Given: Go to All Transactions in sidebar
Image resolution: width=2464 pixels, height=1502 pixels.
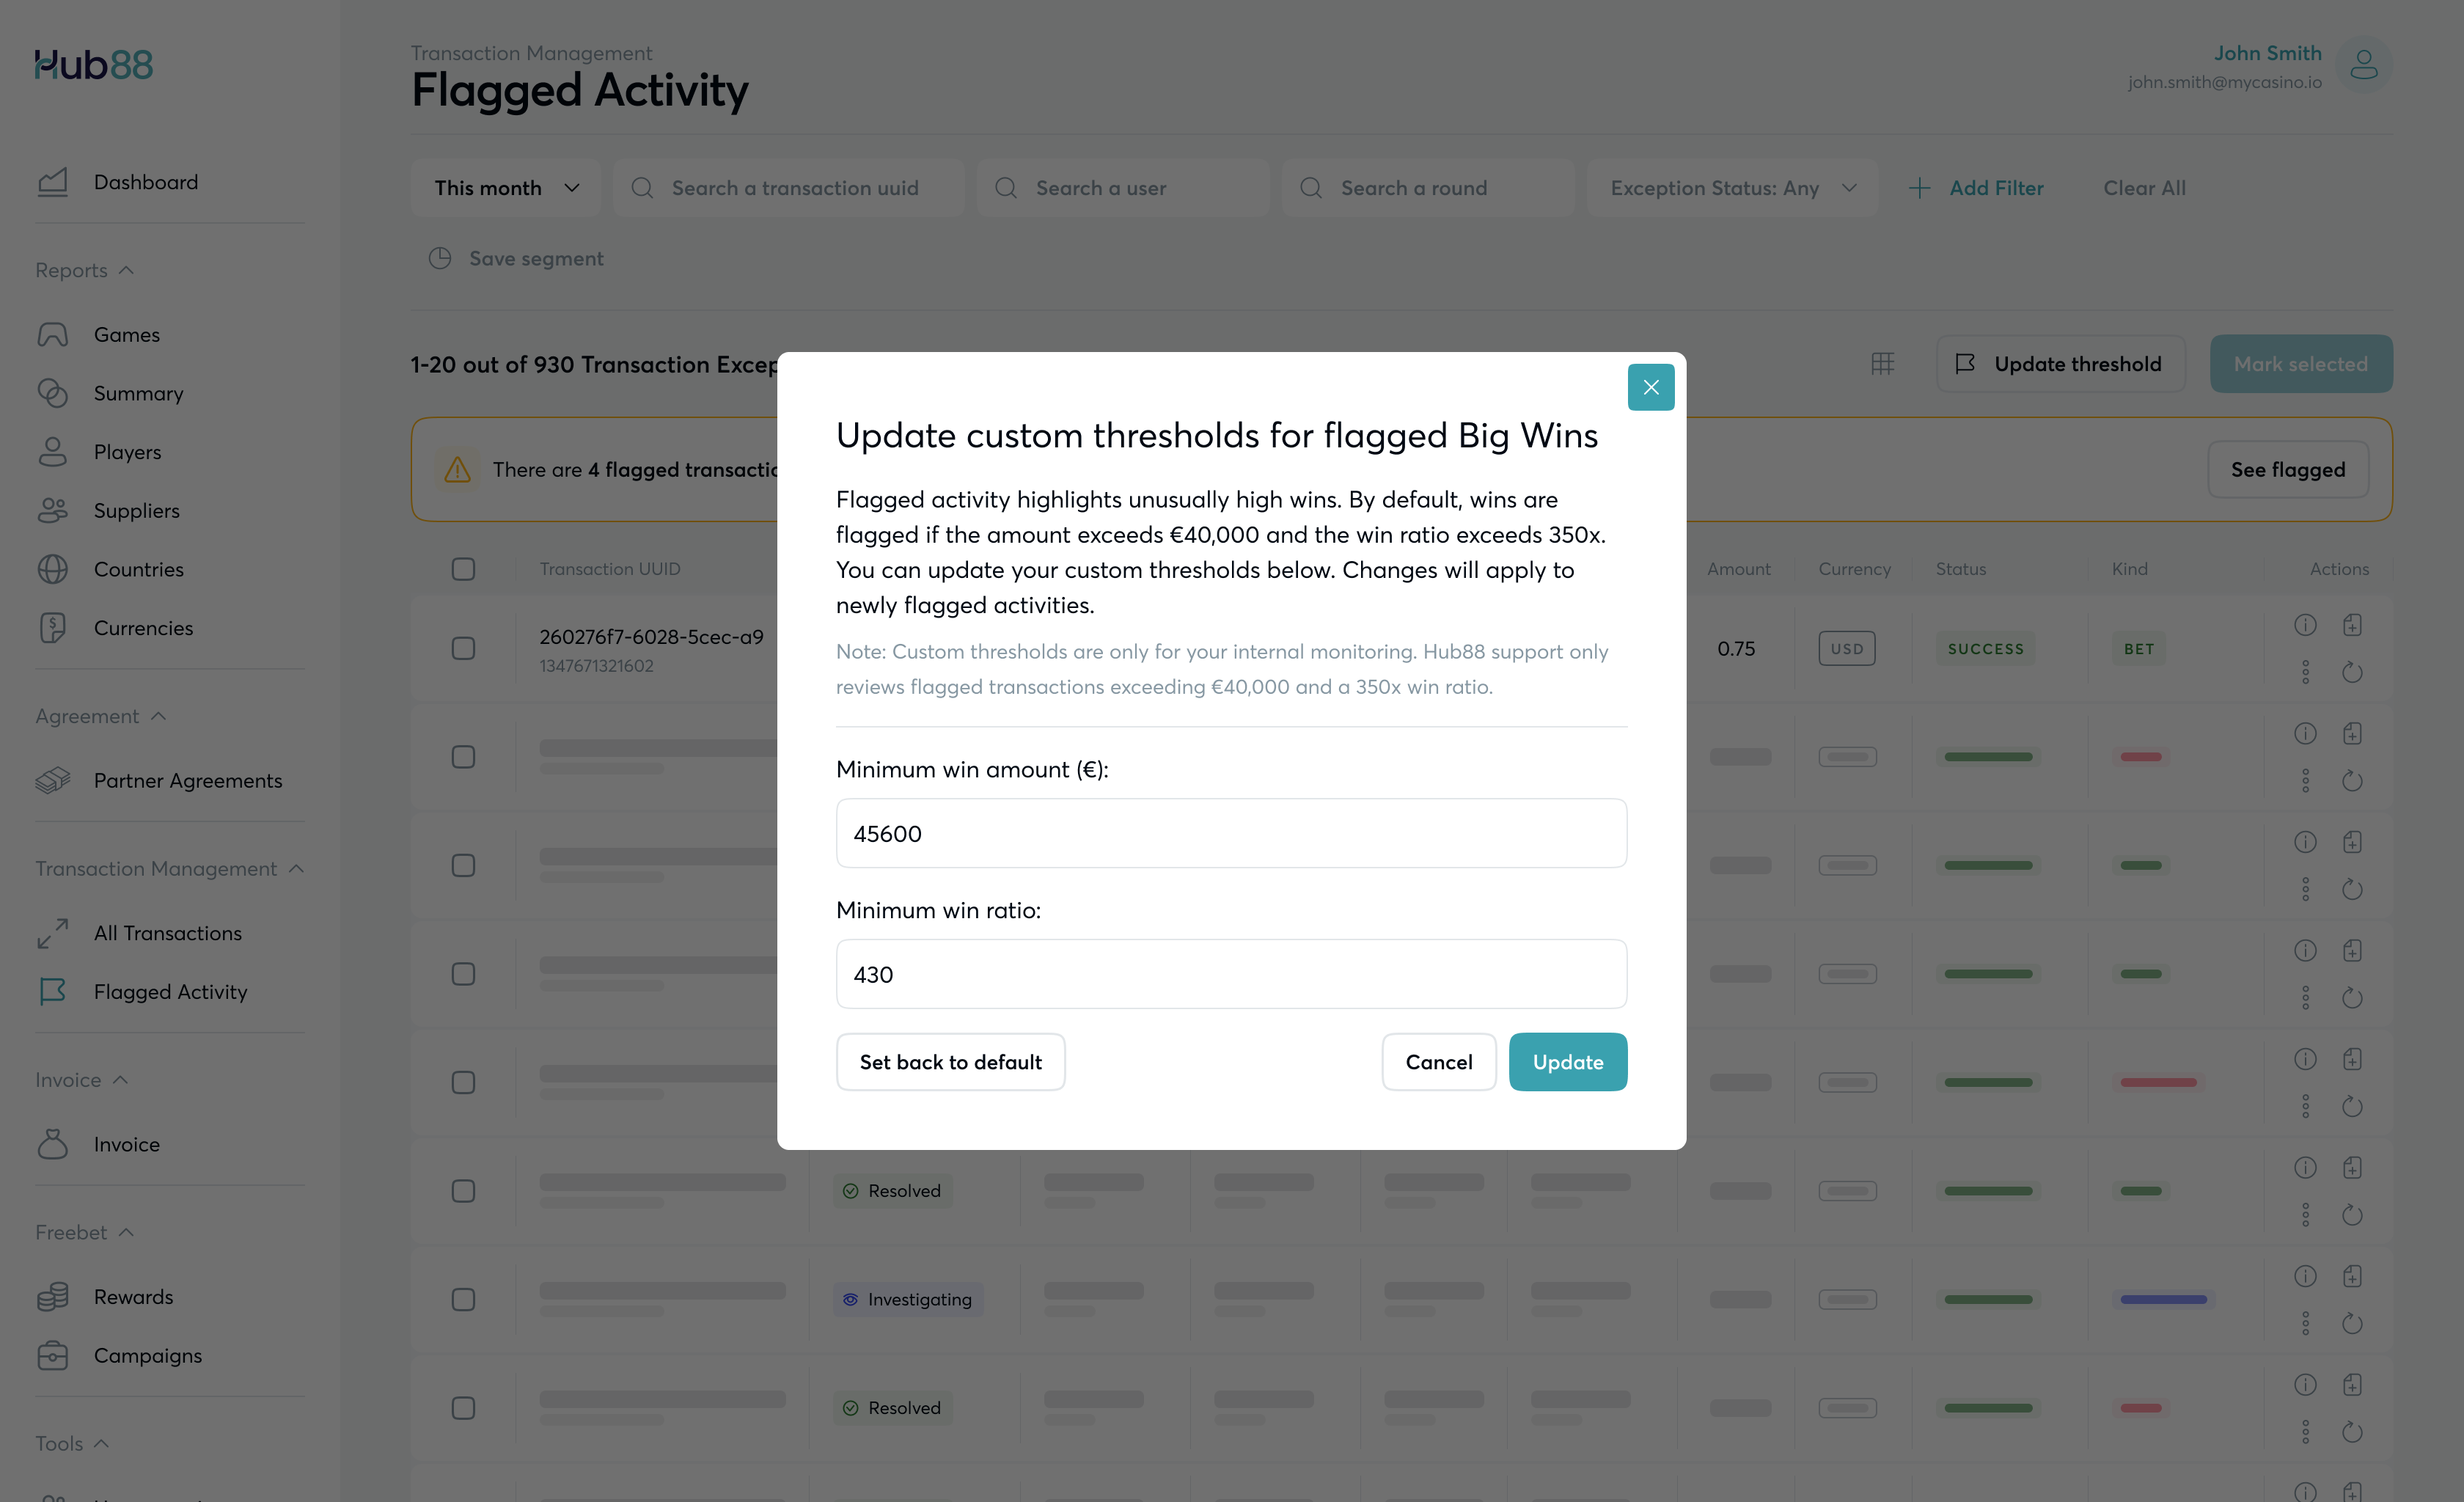Looking at the screenshot, I should [x=168, y=933].
